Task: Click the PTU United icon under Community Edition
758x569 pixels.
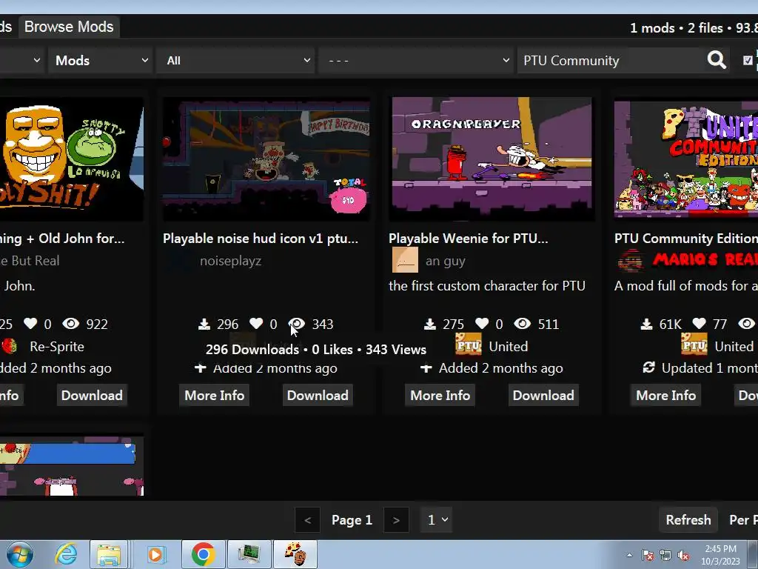Action: [694, 345]
